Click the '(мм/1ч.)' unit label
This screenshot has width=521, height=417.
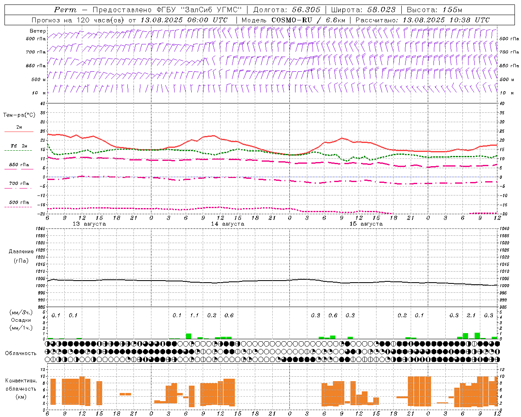(21, 328)
